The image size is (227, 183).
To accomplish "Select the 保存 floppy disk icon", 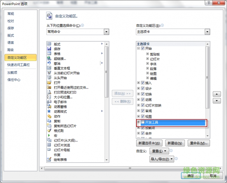I will pos(49,49).
